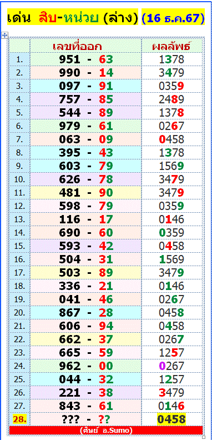This screenshot has height=440, width=212.
Task: Click the cell 041 - 46
Action: click(x=85, y=299)
